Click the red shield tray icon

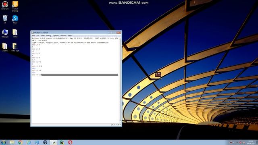pyautogui.click(x=231, y=142)
